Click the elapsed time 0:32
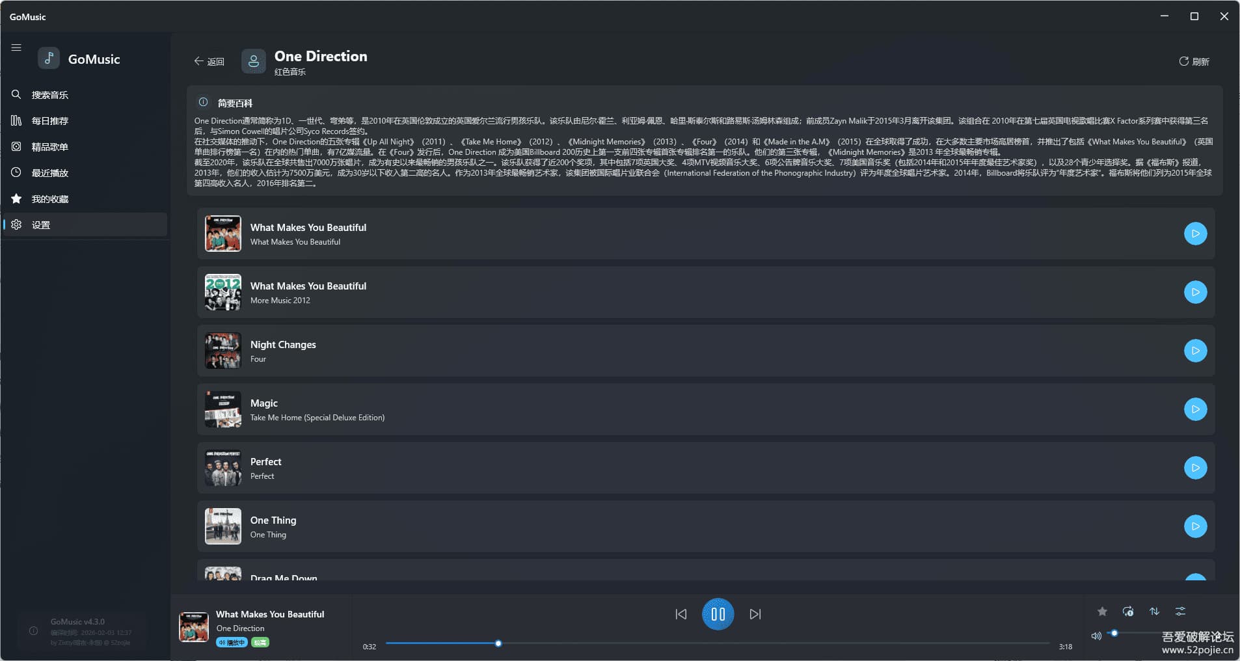Viewport: 1240px width, 661px height. (370, 647)
